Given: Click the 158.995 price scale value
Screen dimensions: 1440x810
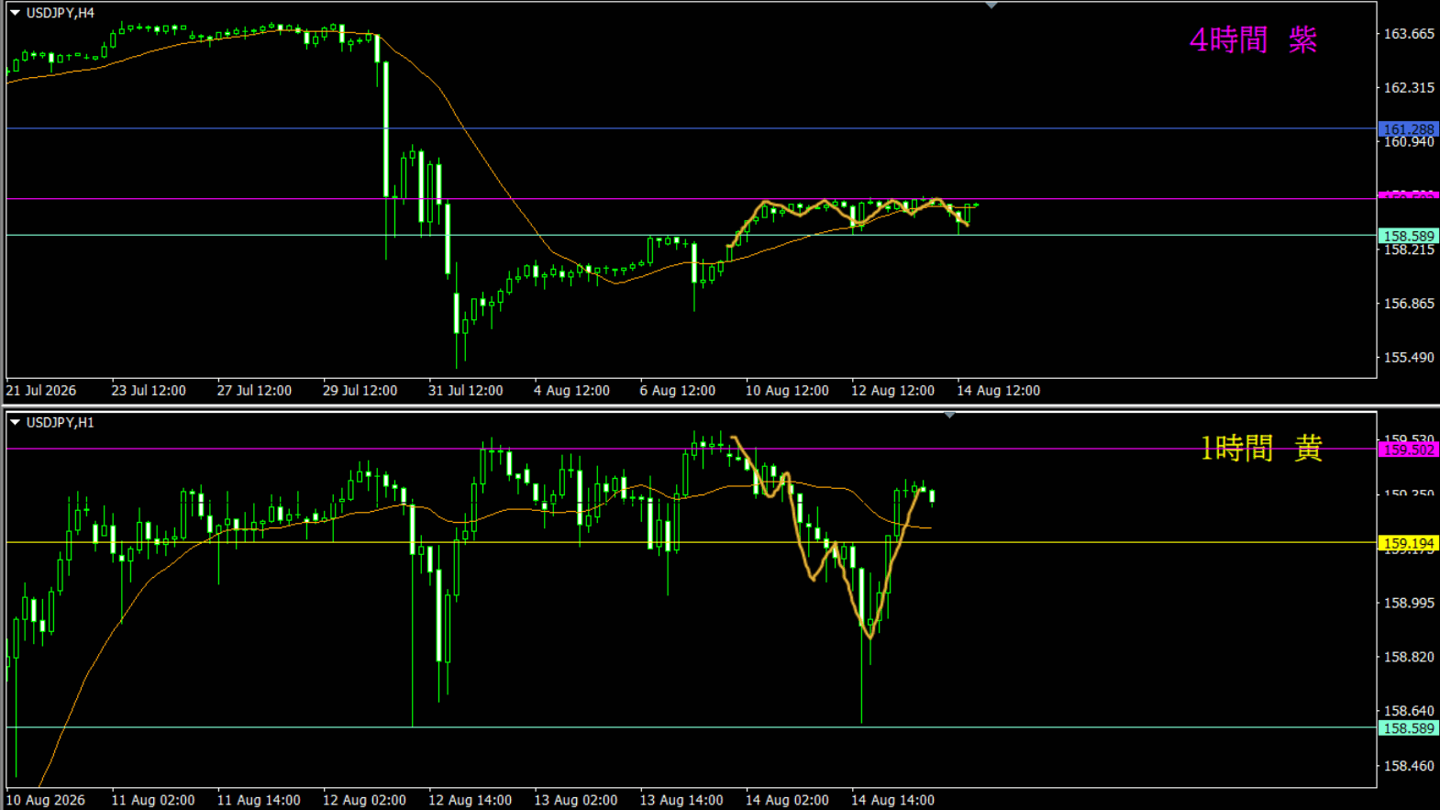Looking at the screenshot, I should pos(1409,603).
